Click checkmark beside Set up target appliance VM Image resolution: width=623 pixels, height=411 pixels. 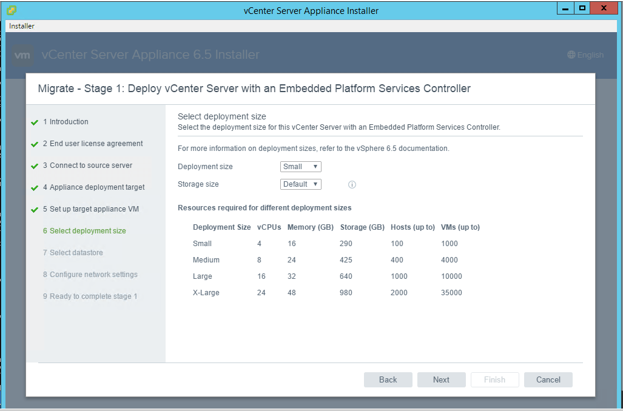pos(35,210)
